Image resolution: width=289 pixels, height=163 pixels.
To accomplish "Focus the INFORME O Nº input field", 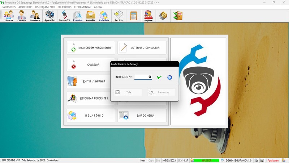I will click(x=143, y=77).
